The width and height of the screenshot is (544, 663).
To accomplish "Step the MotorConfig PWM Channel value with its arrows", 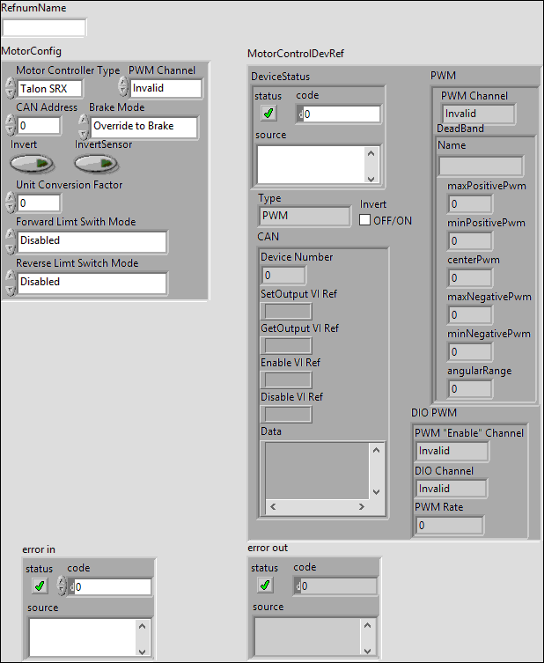I will (123, 86).
